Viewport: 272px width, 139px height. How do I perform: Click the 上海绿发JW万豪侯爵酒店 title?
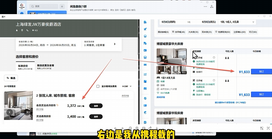tap(39, 24)
